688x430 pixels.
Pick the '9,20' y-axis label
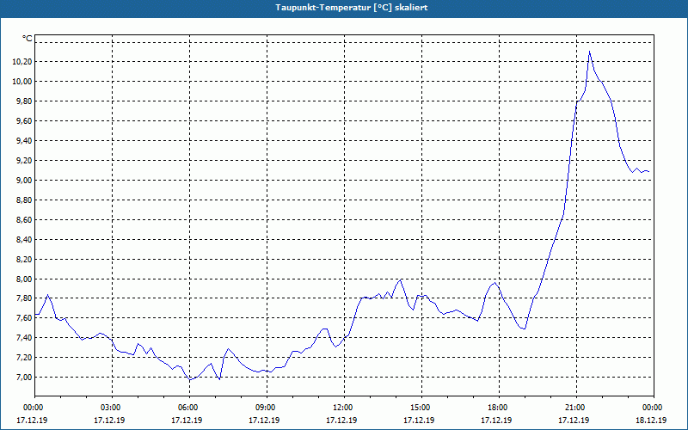(24, 160)
